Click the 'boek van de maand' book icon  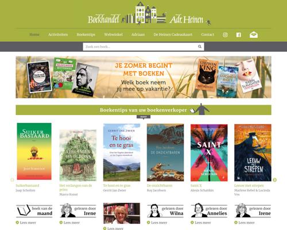[x=24, y=210]
